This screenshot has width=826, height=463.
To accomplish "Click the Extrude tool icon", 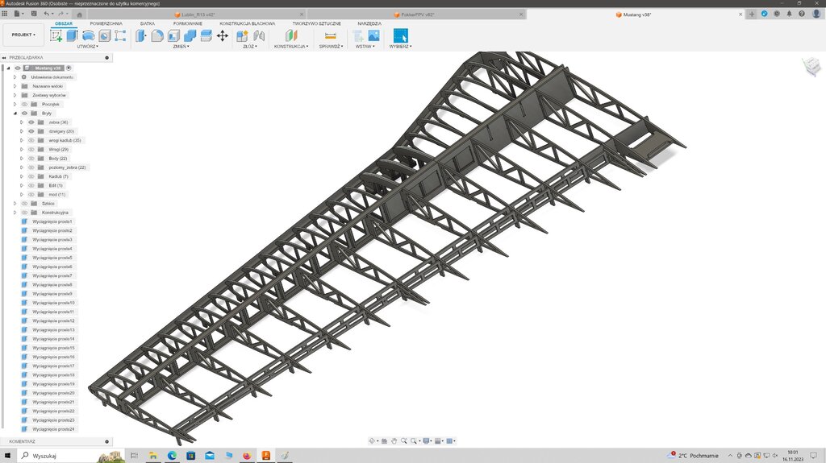I will (72, 35).
